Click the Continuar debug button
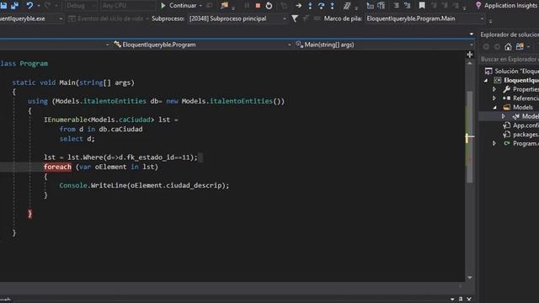This screenshot has width=539, height=303. click(x=179, y=6)
